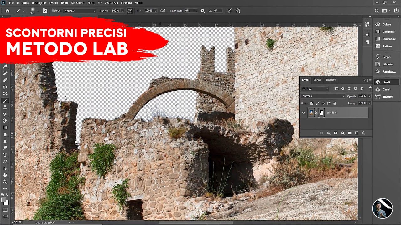Image resolution: width=401 pixels, height=225 pixels.
Task: Toggle type layer filter (T) icon
Action: [349, 89]
